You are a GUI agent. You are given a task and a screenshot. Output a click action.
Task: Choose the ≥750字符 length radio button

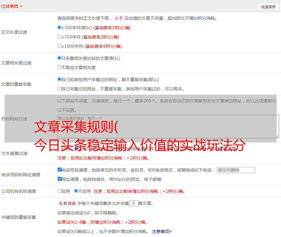tap(59, 37)
